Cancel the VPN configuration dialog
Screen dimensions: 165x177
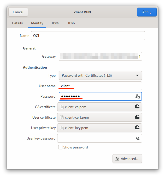point(18,12)
